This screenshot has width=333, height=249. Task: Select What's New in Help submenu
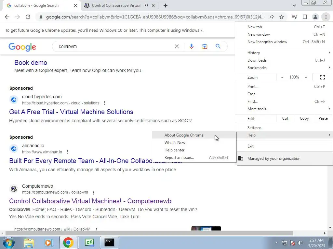pos(194,143)
